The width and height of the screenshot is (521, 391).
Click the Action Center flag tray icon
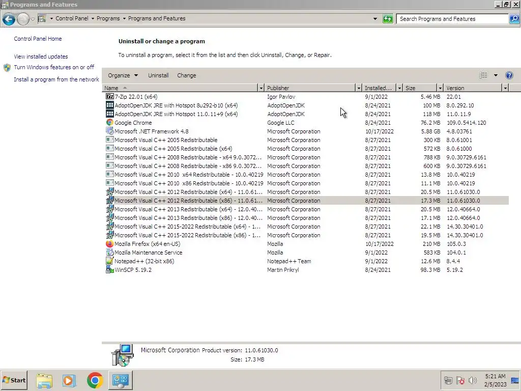coord(460,380)
